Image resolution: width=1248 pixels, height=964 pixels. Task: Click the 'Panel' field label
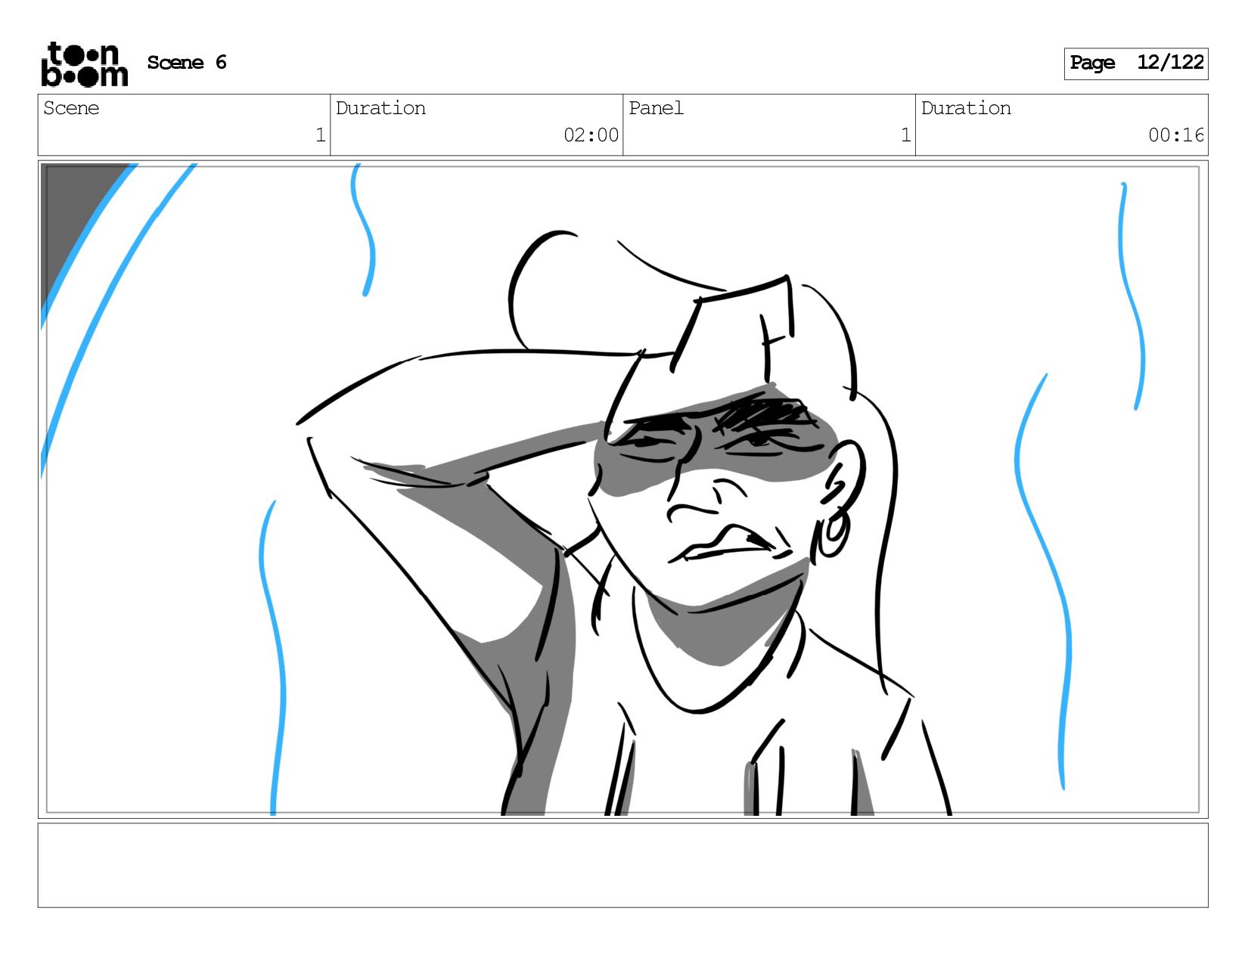point(656,108)
